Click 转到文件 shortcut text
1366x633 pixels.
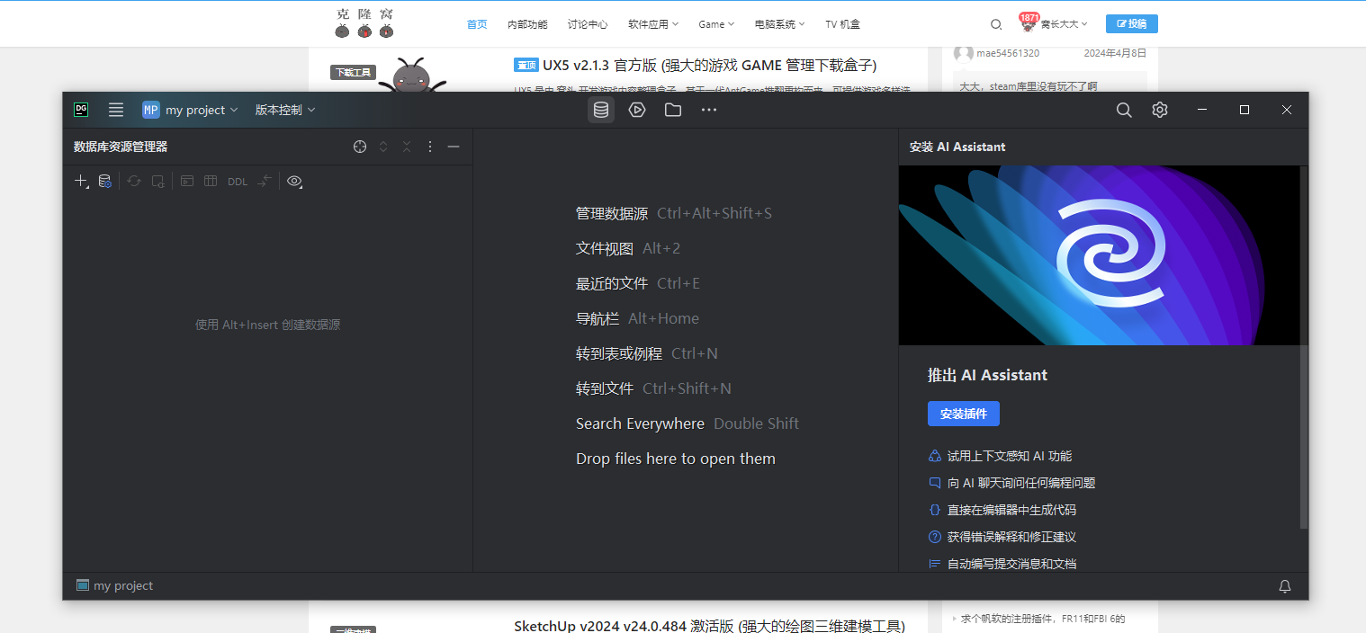pos(605,388)
